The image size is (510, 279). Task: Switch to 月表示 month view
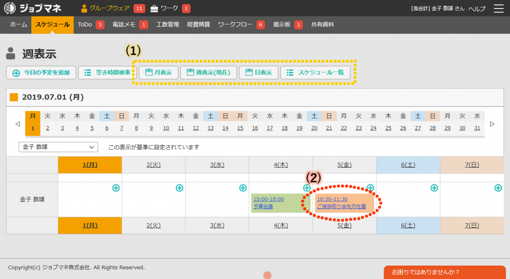[x=158, y=73]
